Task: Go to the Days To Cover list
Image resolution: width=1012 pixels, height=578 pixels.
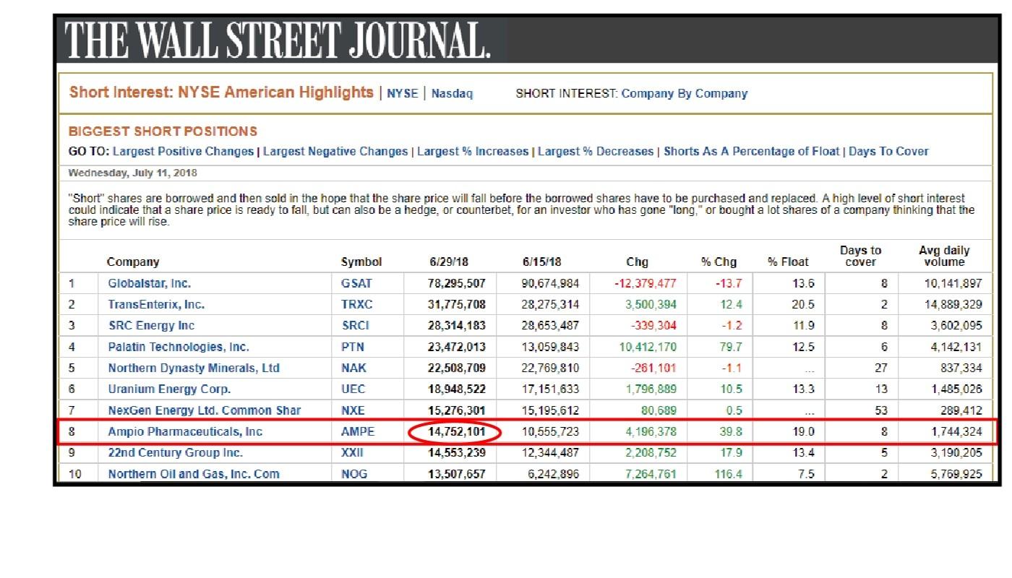Action: click(x=888, y=152)
